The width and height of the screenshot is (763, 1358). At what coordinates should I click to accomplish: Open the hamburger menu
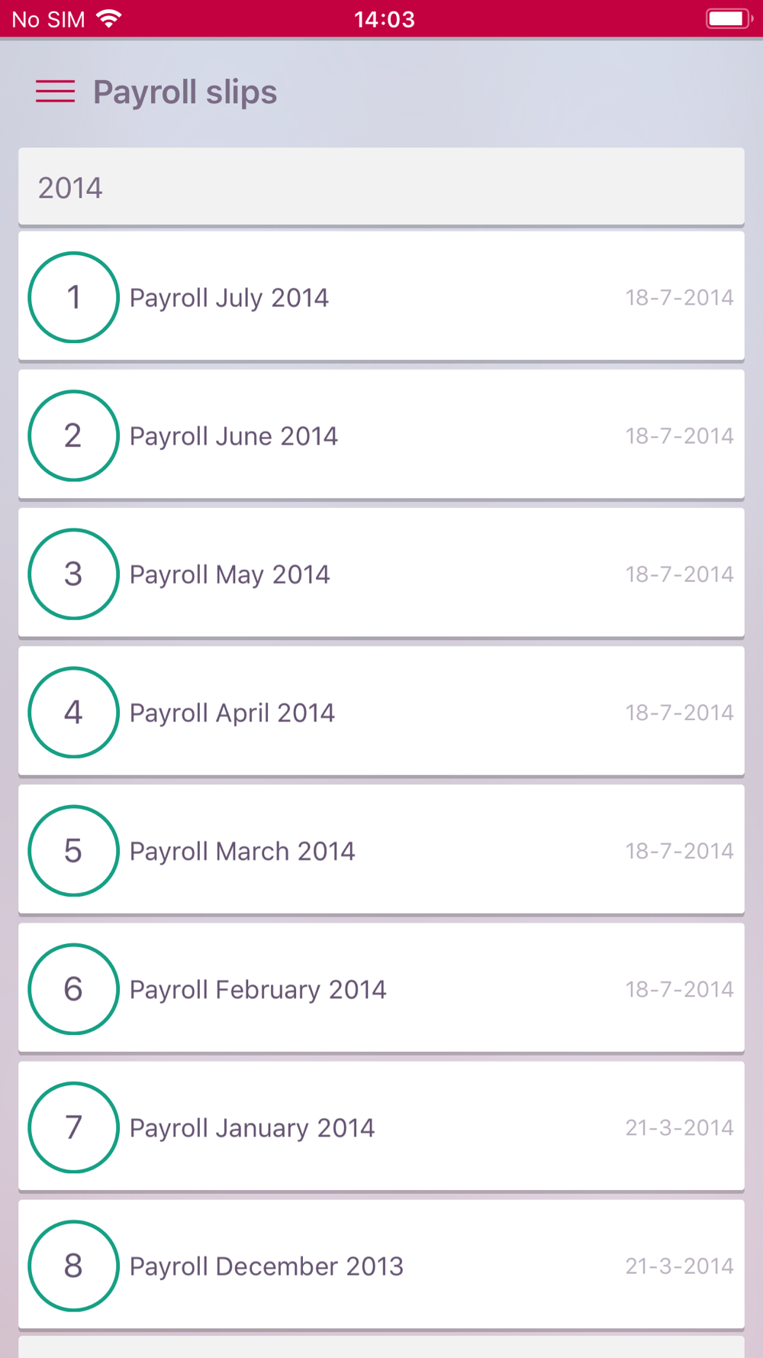[x=55, y=92]
